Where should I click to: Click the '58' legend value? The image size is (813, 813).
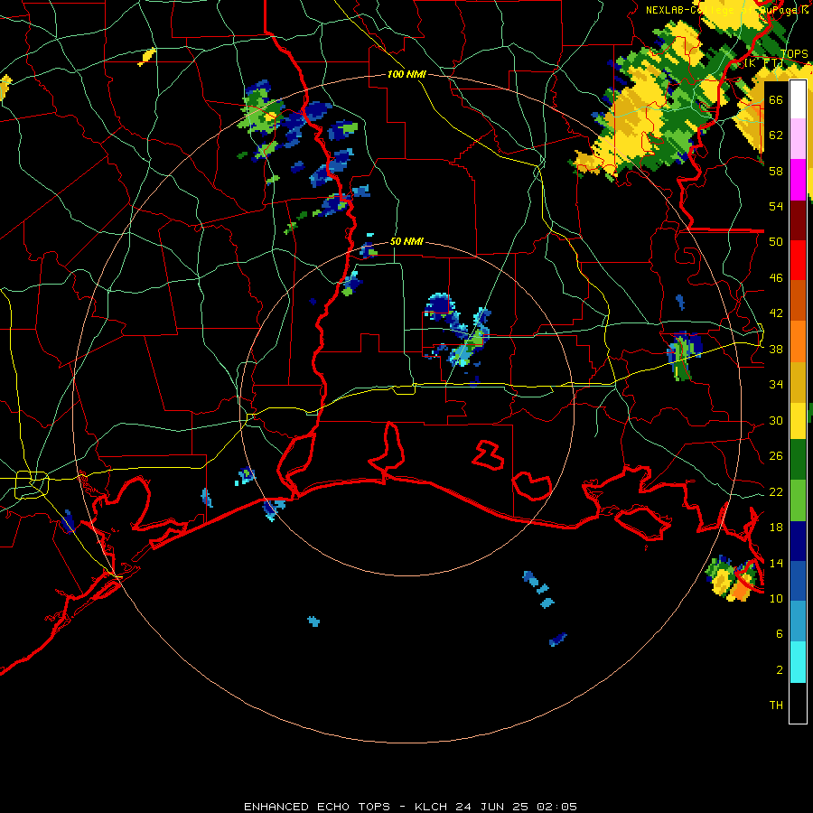pos(776,171)
